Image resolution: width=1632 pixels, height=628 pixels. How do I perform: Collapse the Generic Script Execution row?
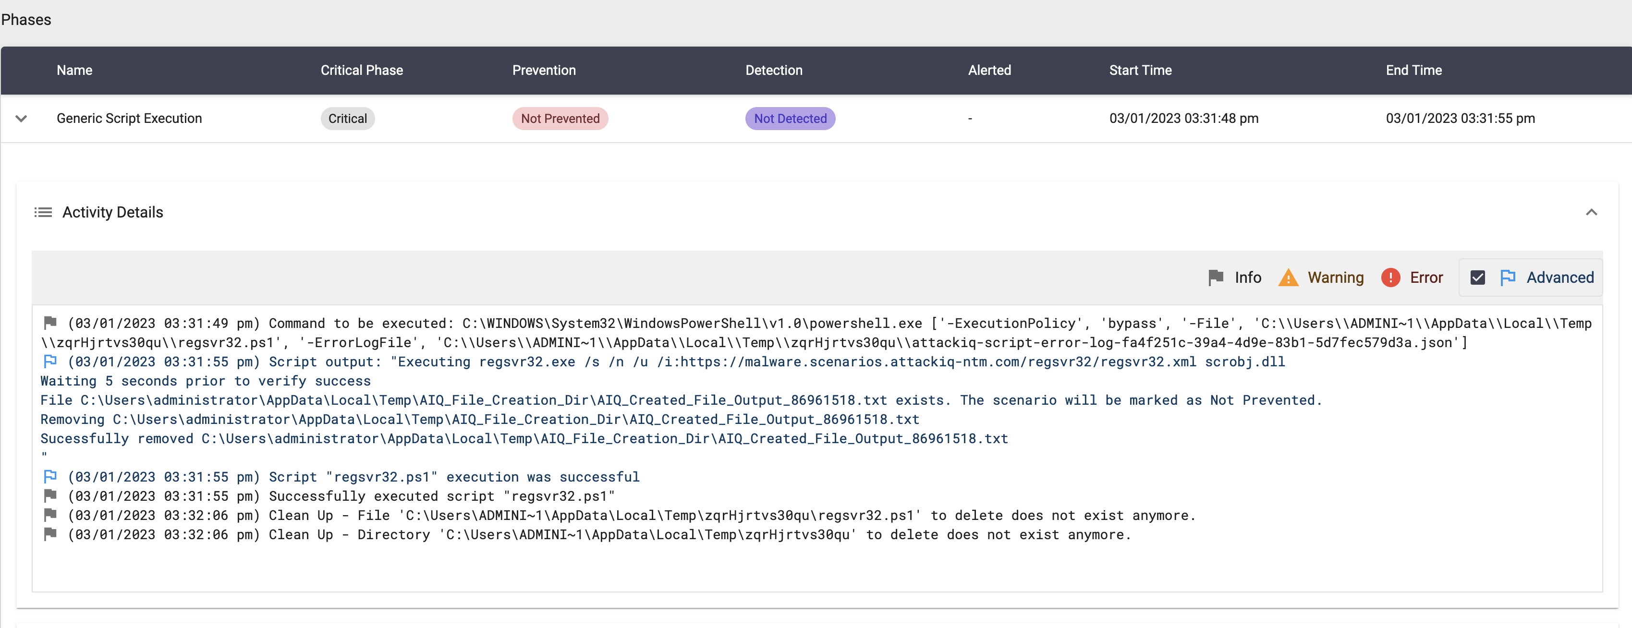click(21, 119)
